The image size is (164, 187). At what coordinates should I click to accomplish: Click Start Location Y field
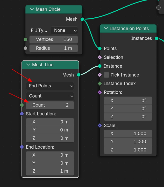50,130
